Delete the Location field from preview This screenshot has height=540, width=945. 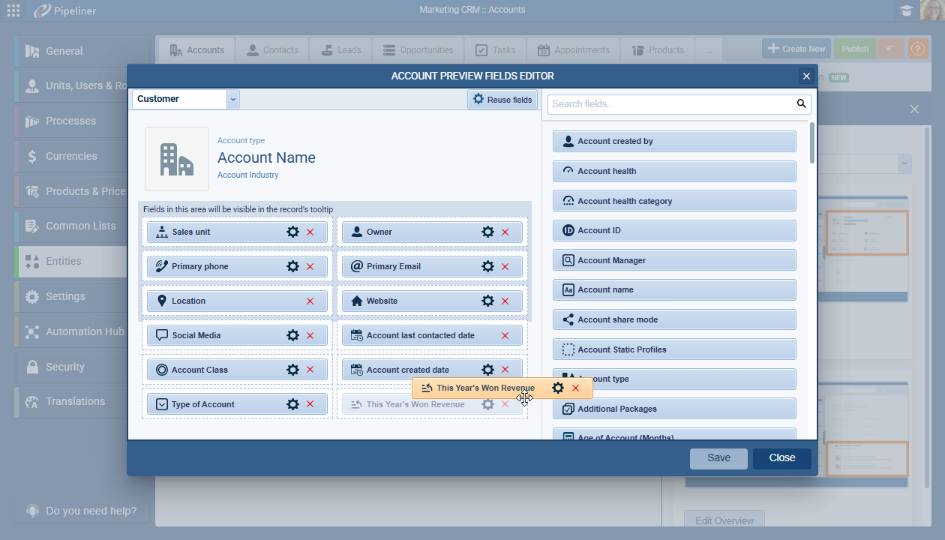(310, 301)
